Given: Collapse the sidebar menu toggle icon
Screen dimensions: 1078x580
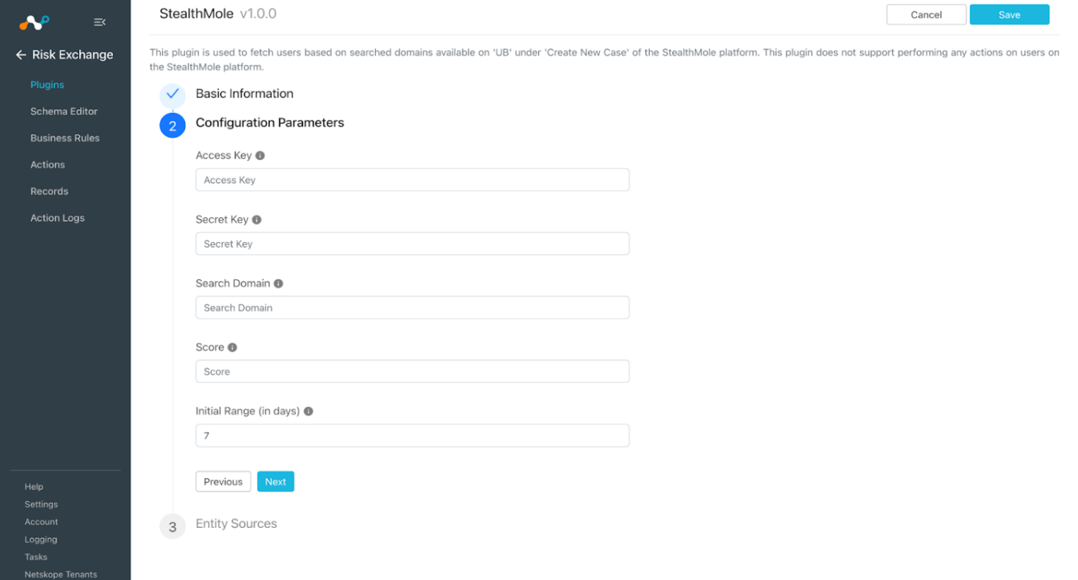Looking at the screenshot, I should tap(100, 23).
